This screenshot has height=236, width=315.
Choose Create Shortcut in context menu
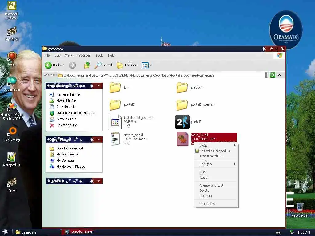[216, 185]
